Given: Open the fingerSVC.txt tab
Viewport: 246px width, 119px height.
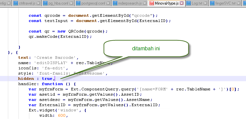Looking at the screenshot, I should point(225,3).
